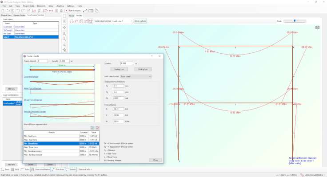Switch to the Results tab
The height and width of the screenshot is (177, 327).
pyautogui.click(x=79, y=16)
